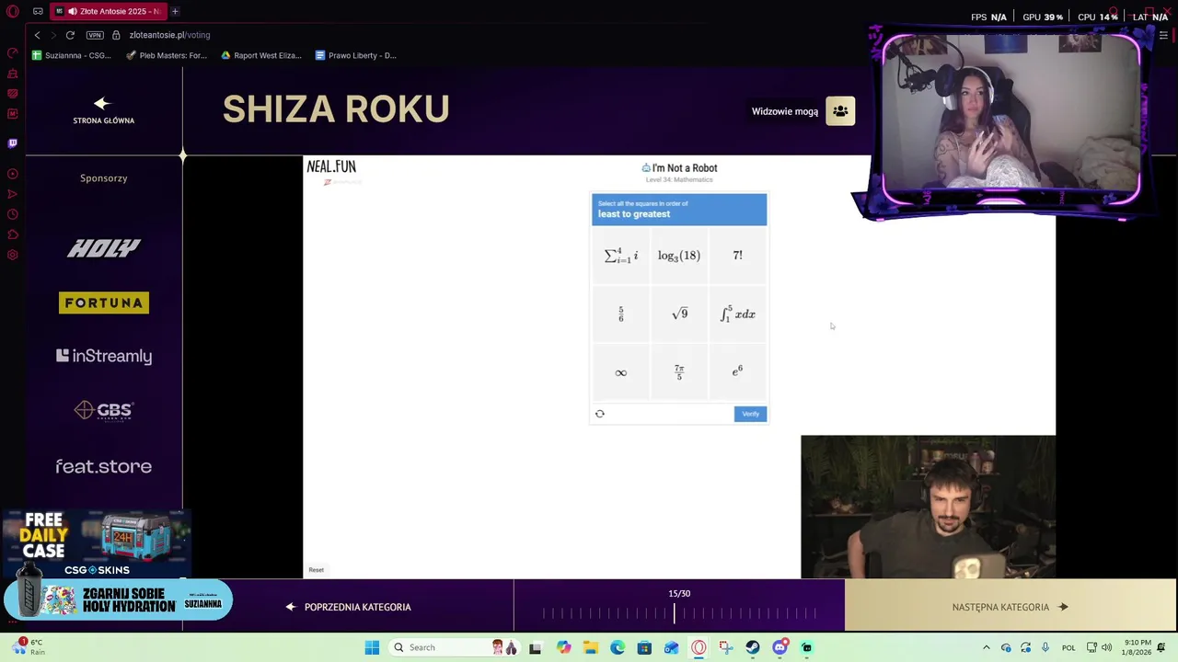Open Snipping Tool from taskbar

click(x=726, y=647)
